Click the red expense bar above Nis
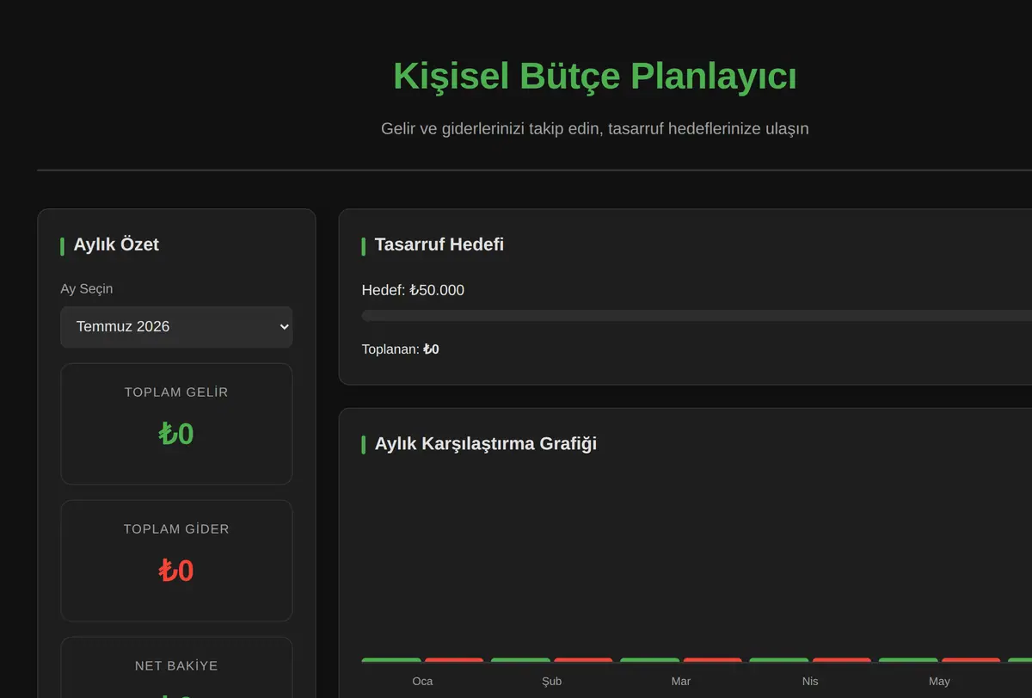The height and width of the screenshot is (698, 1032). [842, 660]
